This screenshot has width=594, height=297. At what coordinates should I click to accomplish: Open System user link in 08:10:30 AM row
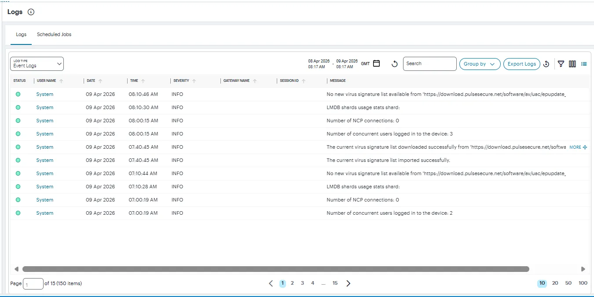point(45,107)
